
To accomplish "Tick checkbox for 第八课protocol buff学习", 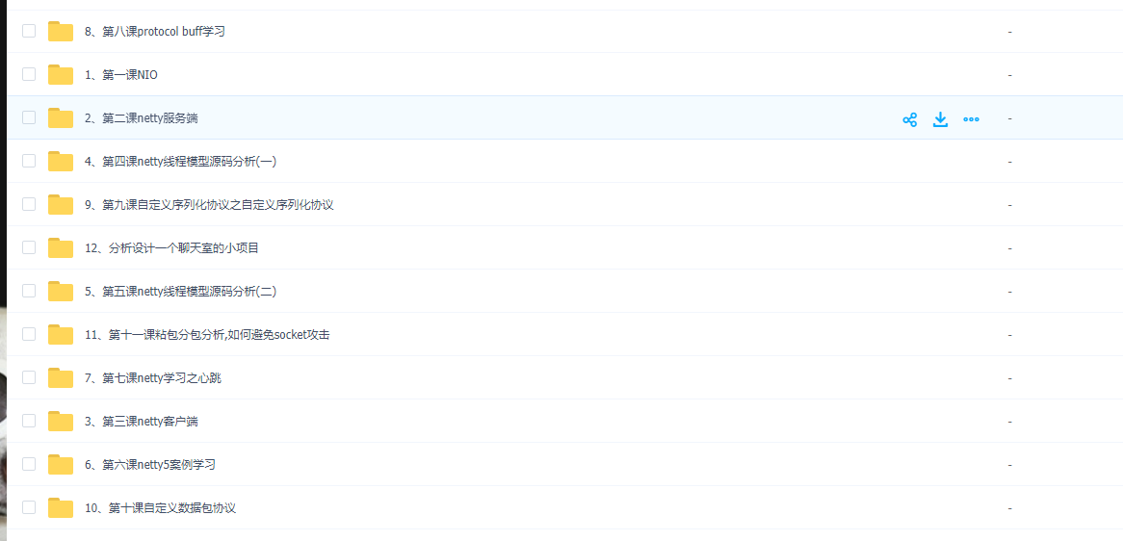I will (x=29, y=31).
